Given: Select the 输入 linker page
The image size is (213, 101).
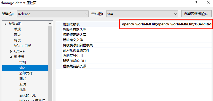Looking at the screenshot, I should [25, 68].
